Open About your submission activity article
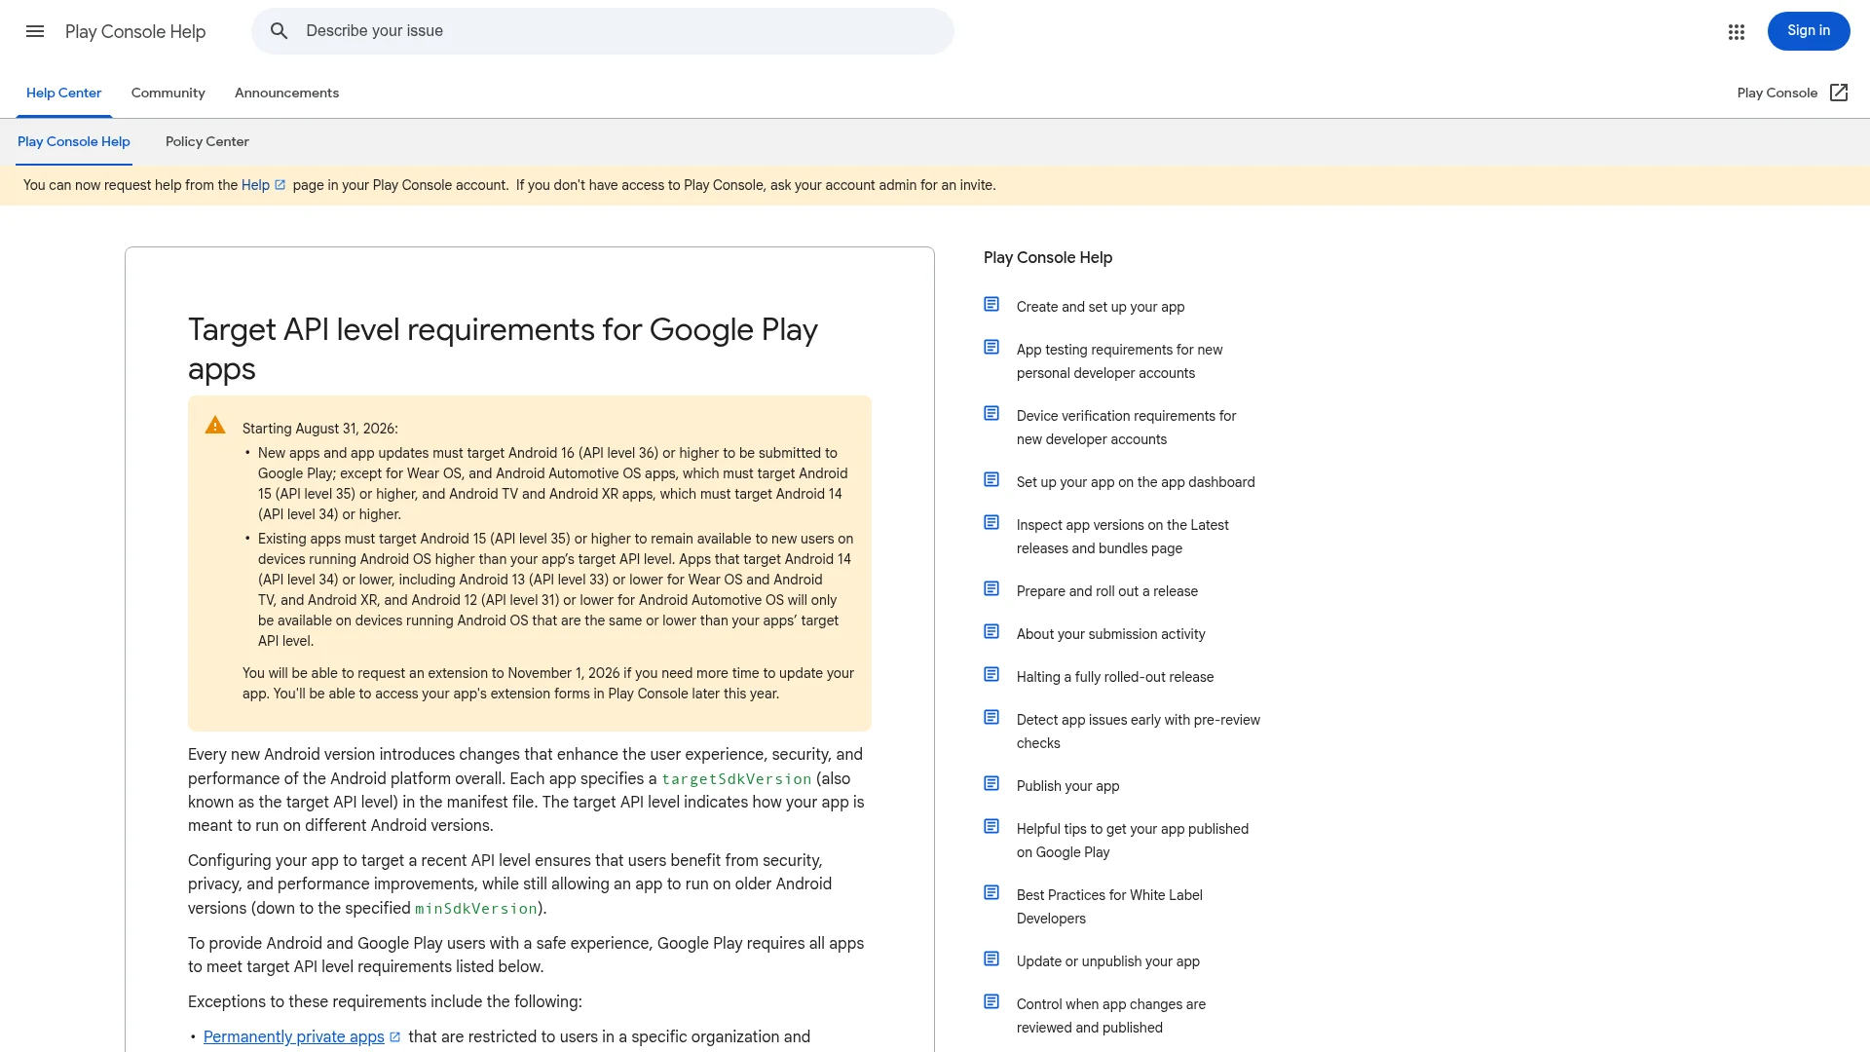 pos(1111,634)
